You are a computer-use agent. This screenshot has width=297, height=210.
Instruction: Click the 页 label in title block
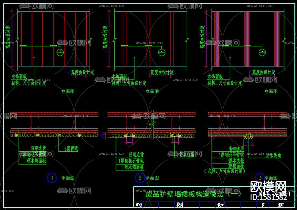(263, 205)
